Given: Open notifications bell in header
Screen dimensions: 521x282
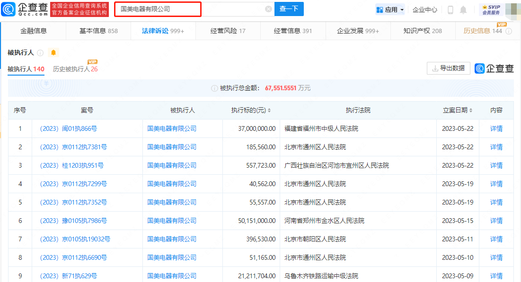Looking at the screenshot, I should pos(463,10).
